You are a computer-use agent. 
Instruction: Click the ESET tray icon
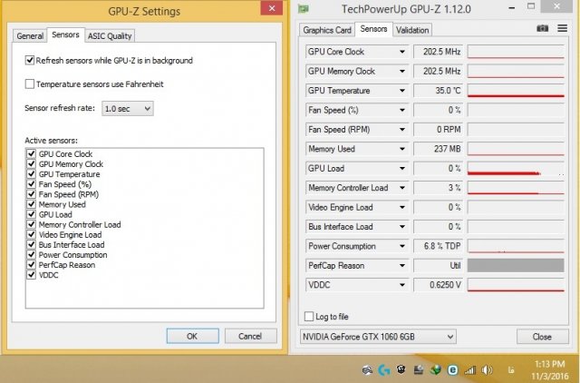coord(452,370)
